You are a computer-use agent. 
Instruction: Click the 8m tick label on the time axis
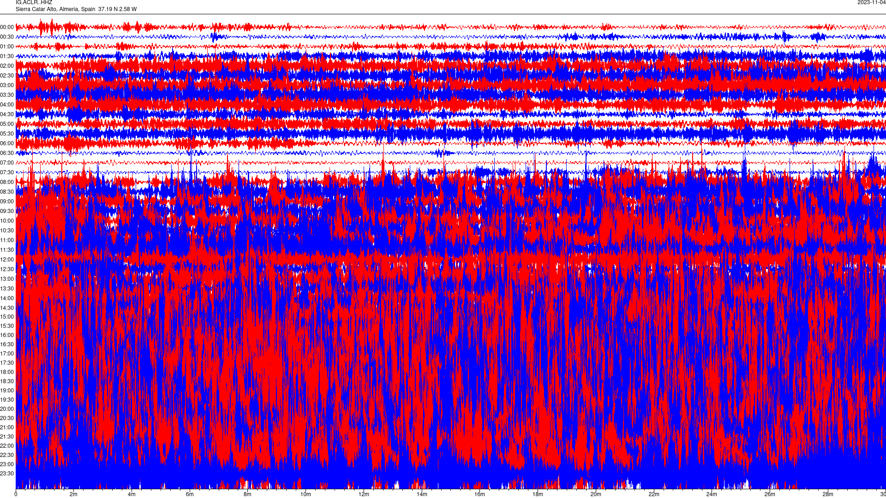[248, 494]
